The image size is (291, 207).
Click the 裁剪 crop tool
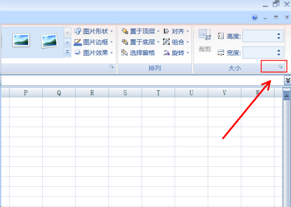pyautogui.click(x=205, y=41)
